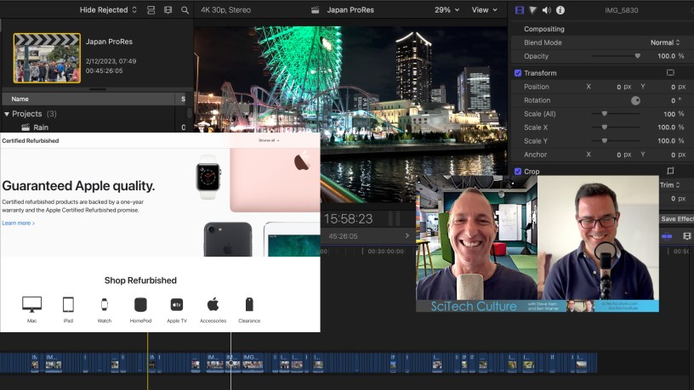Uncheck the Crop checkbox
The height and width of the screenshot is (390, 694).
[x=518, y=172]
